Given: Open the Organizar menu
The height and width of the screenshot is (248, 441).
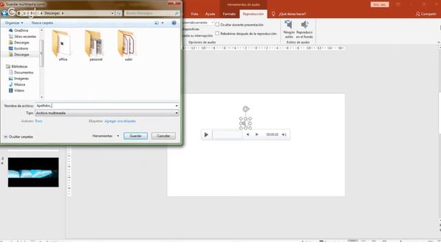Looking at the screenshot, I should [x=14, y=23].
